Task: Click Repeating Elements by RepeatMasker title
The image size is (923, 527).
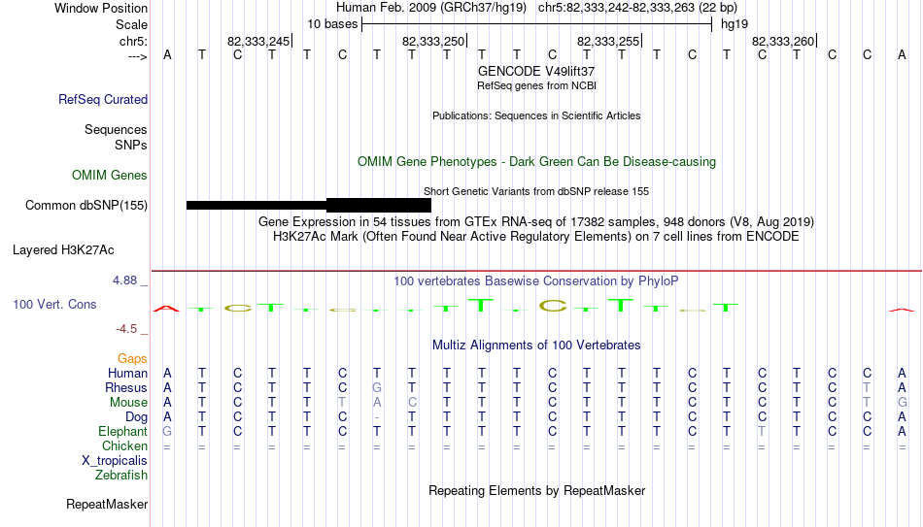Action: pyautogui.click(x=536, y=490)
